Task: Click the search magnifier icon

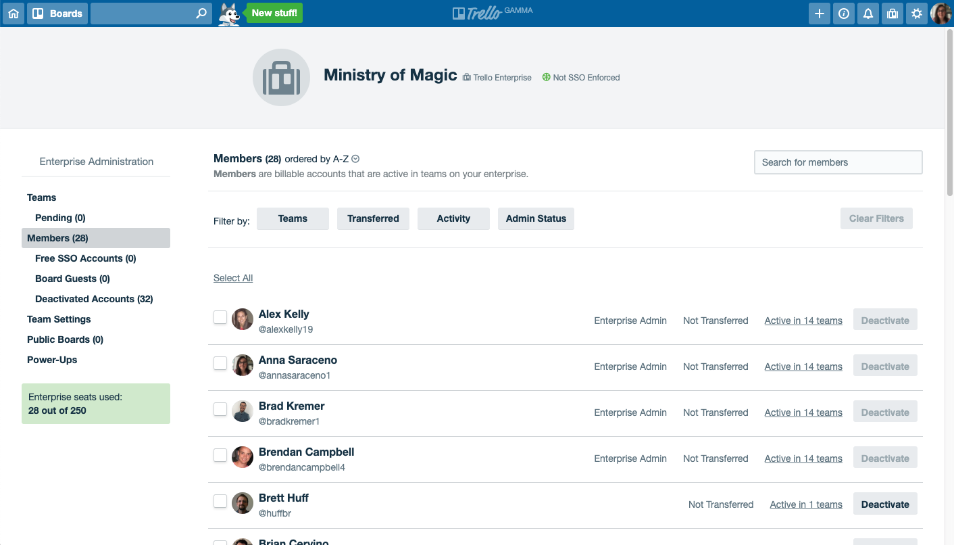Action: [201, 14]
